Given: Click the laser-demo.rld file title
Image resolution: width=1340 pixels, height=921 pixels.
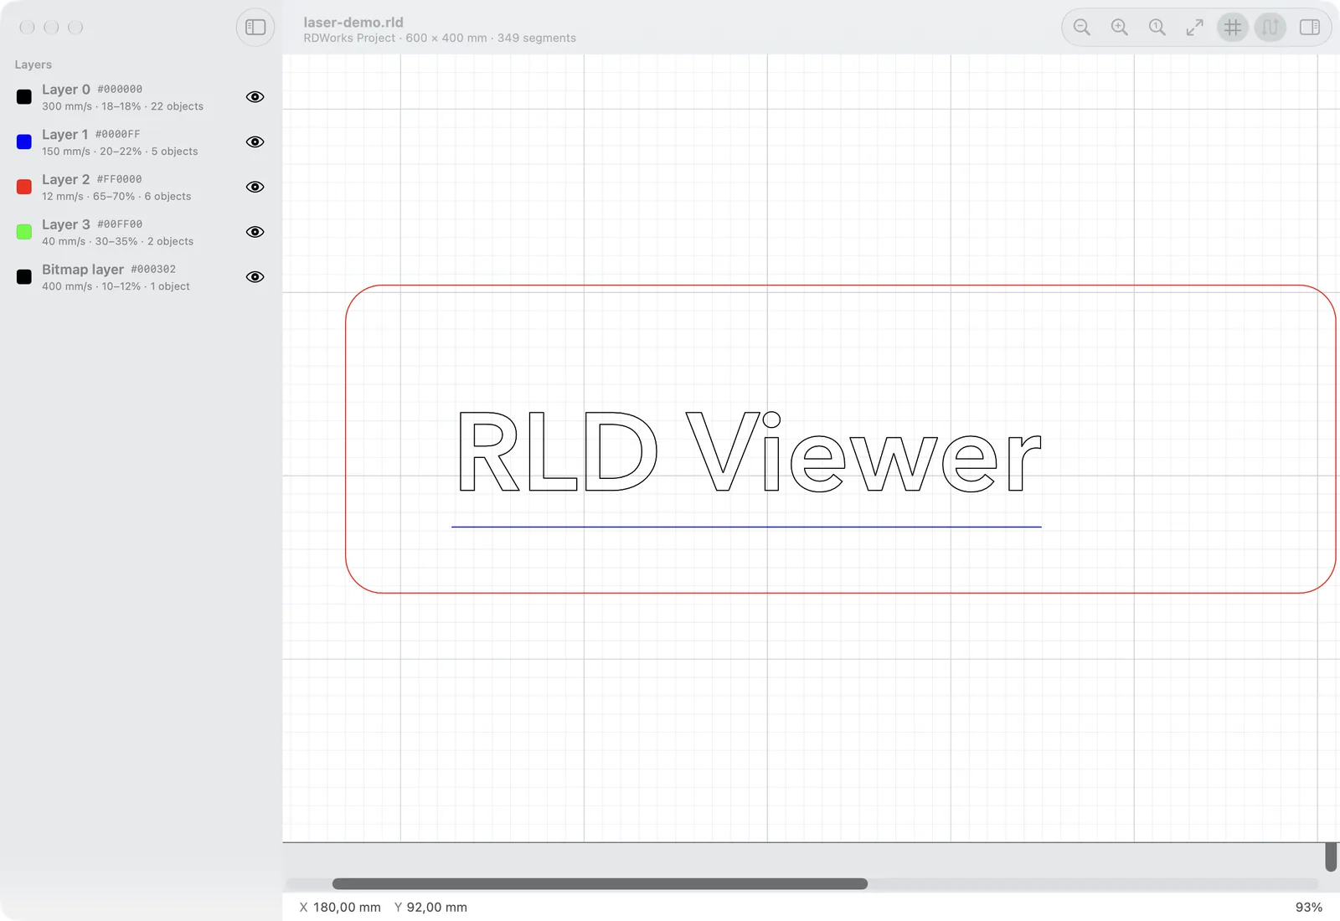Looking at the screenshot, I should click(x=353, y=23).
